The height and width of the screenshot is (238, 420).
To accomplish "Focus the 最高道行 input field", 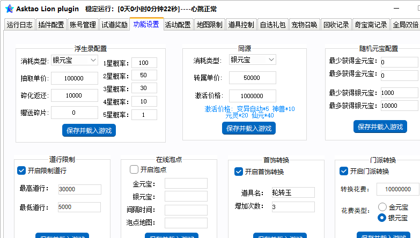I will pyautogui.click(x=80, y=189).
